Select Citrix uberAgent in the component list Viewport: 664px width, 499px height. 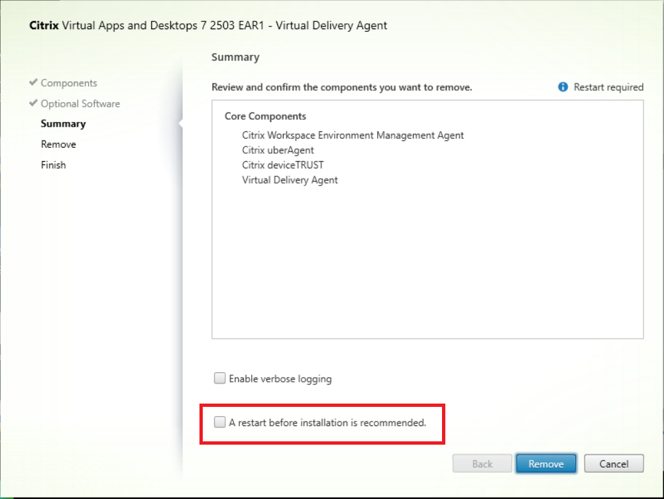[278, 150]
